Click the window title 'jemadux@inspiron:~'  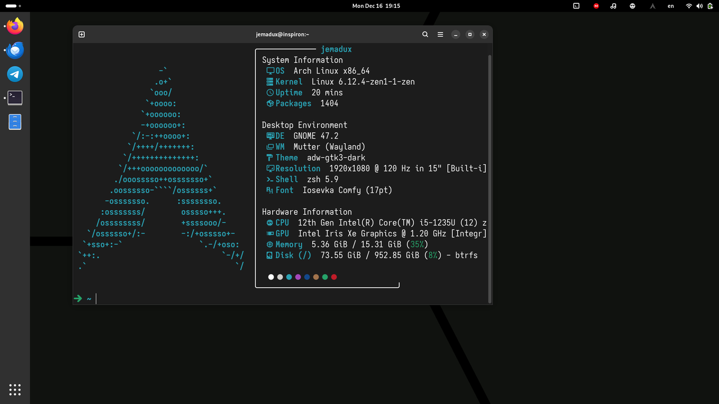(283, 34)
